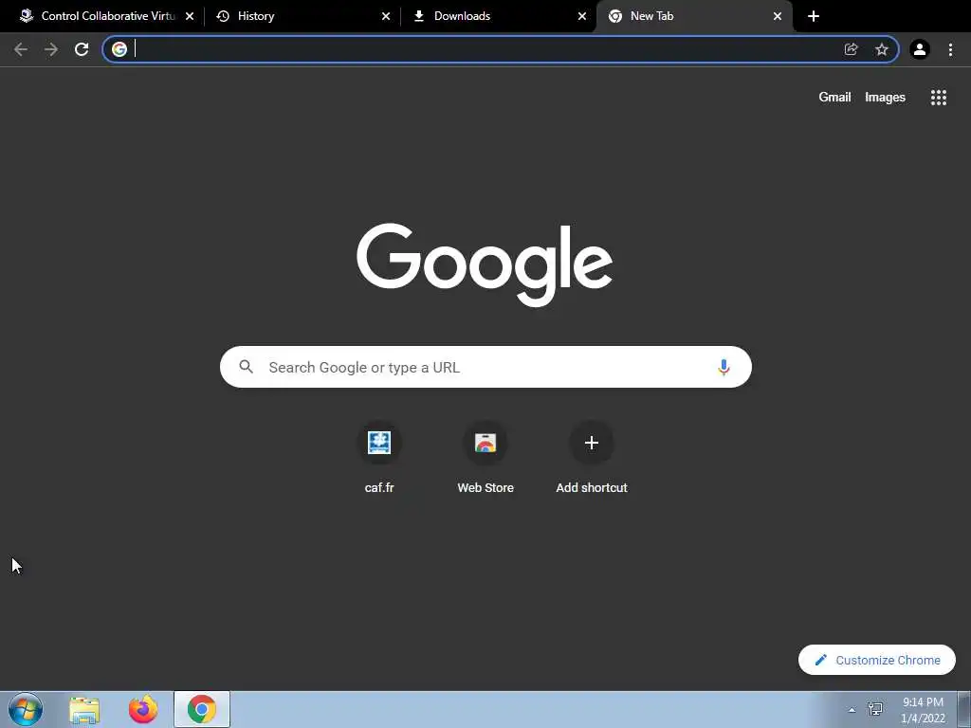Share this page icon in address bar
Image resolution: width=971 pixels, height=728 pixels.
coord(851,49)
